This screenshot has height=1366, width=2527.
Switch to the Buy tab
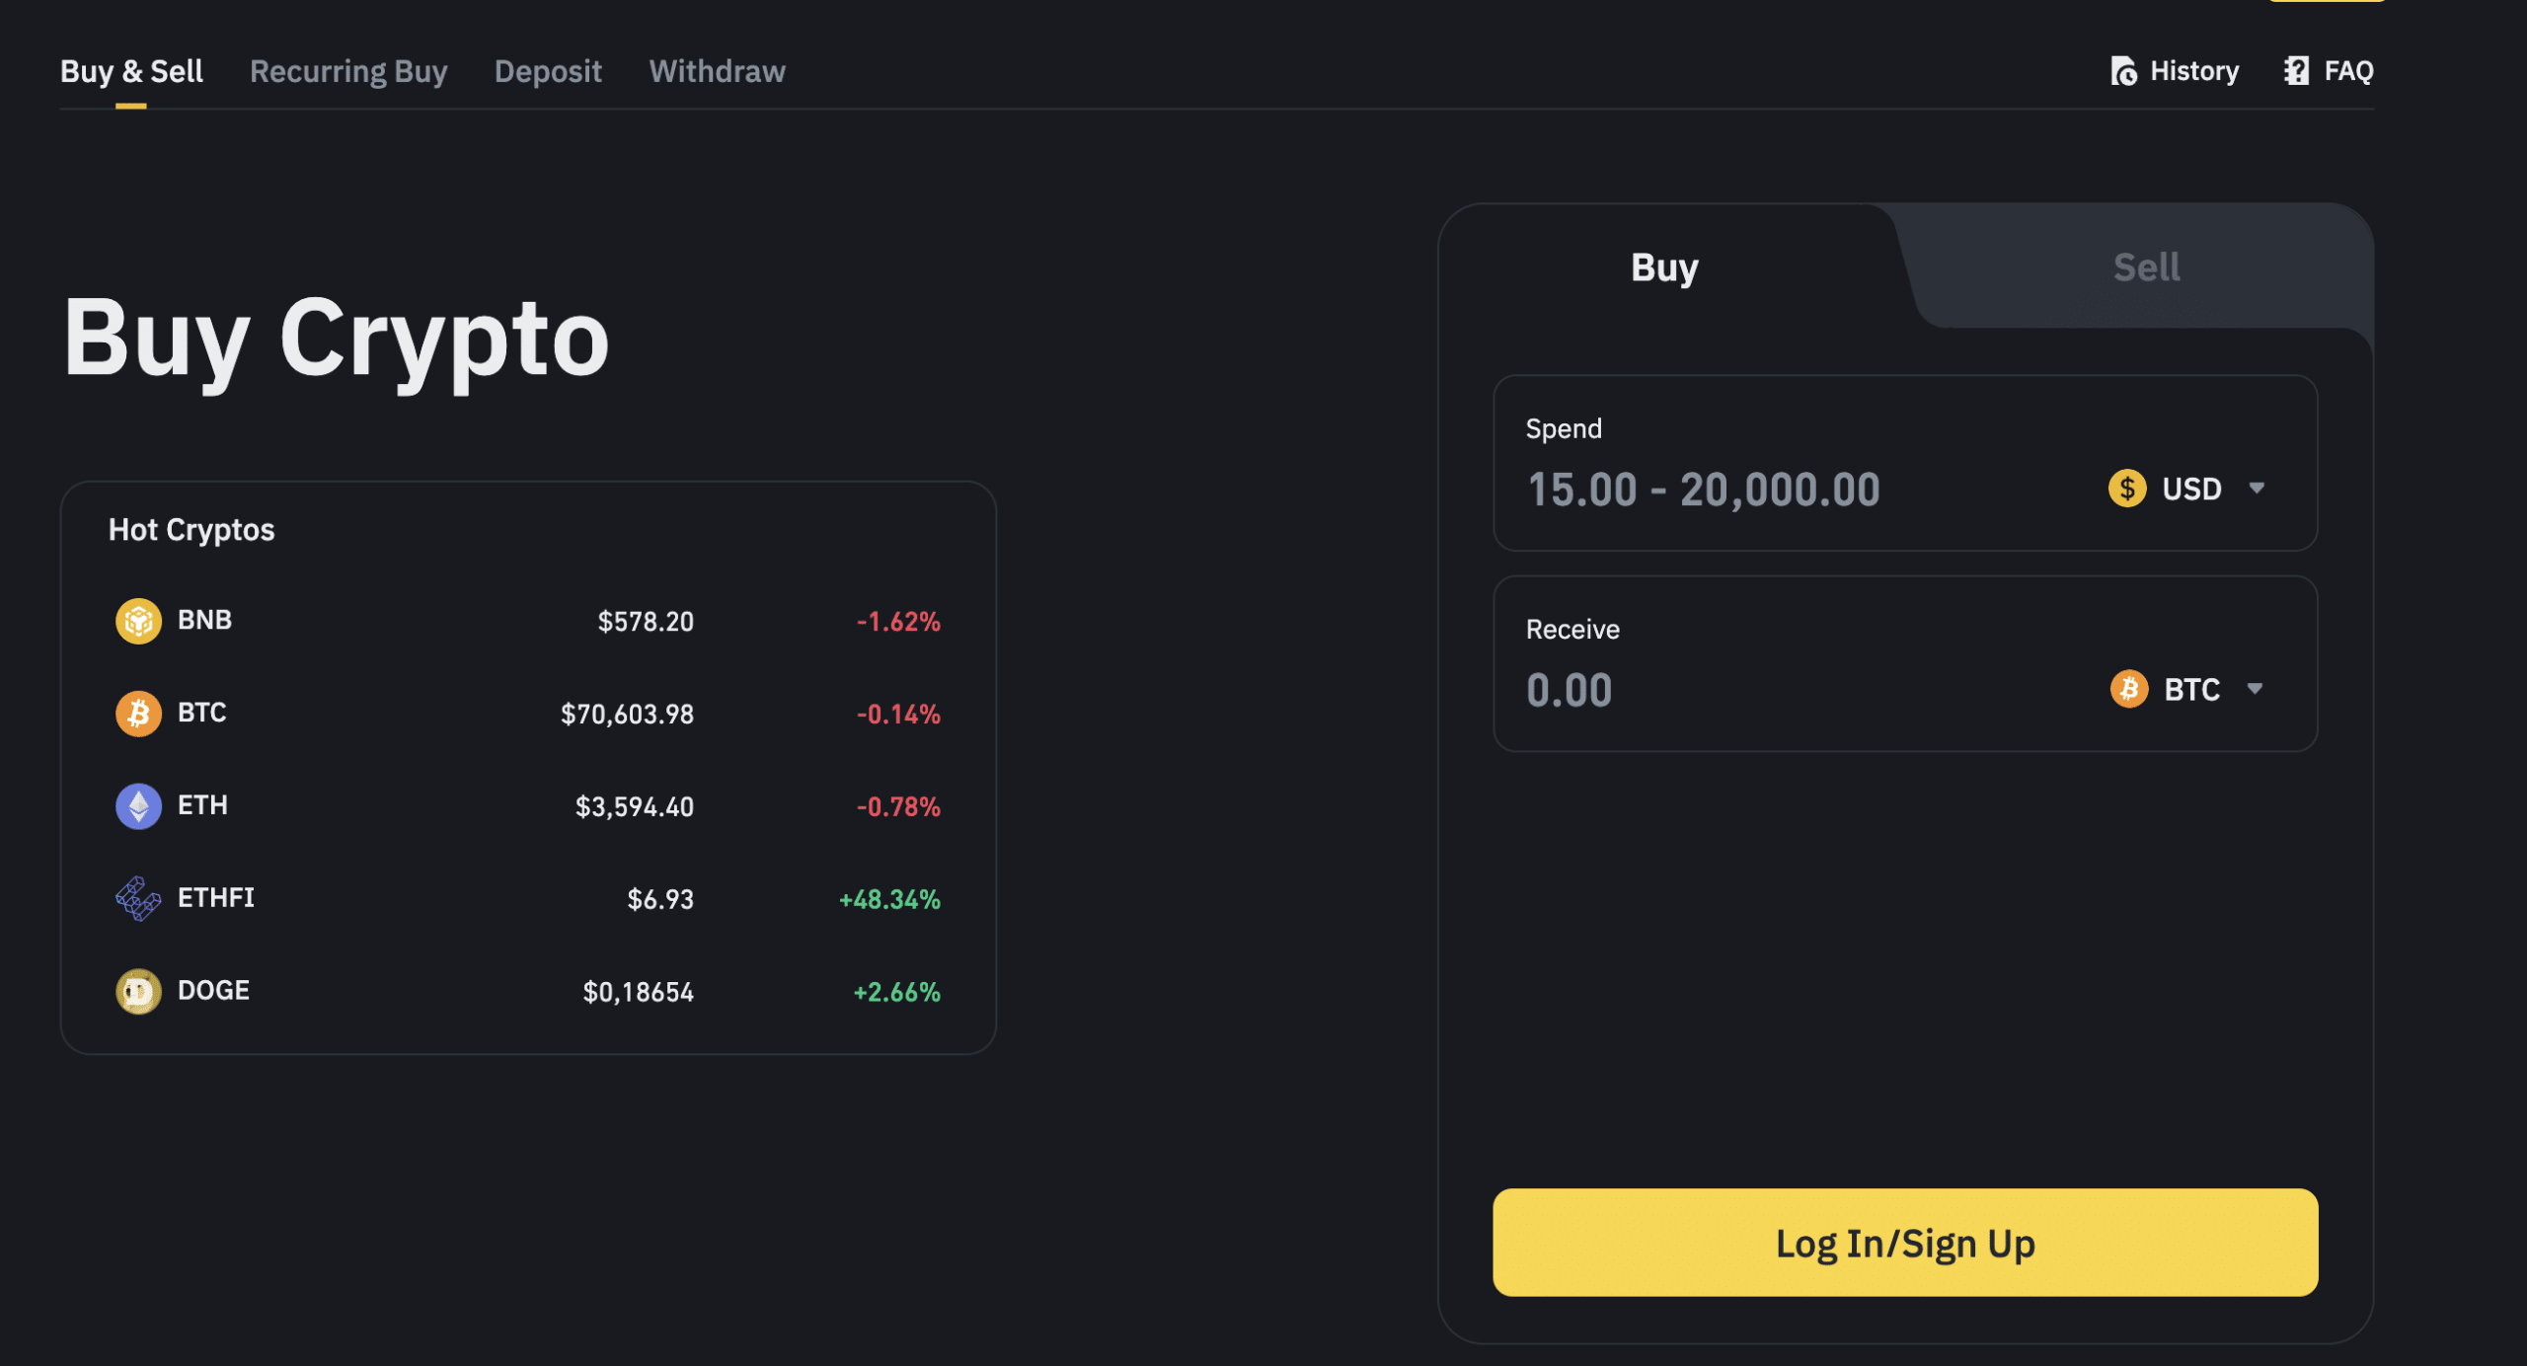tap(1663, 266)
